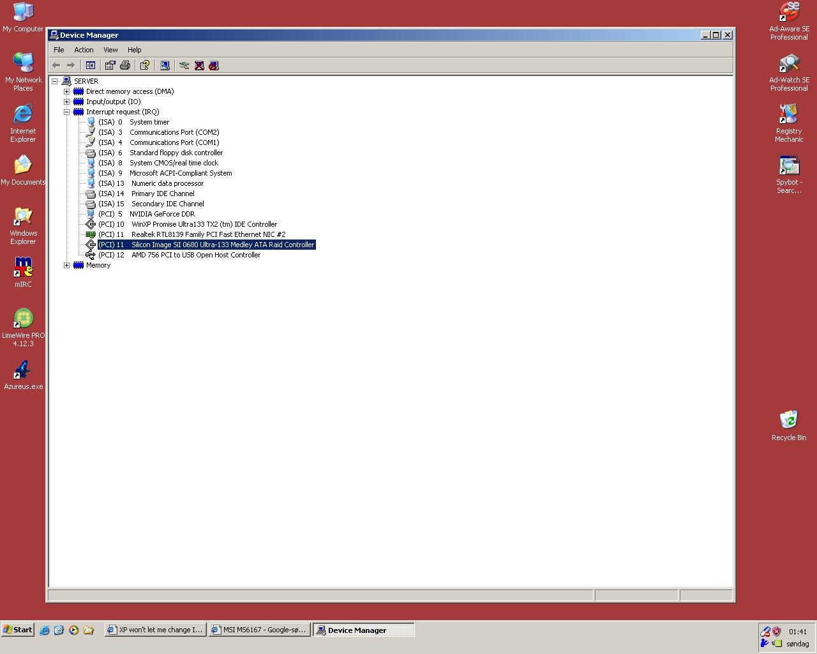Switch to "XP won't let me change I..." taskbar window
817x654 pixels.
(155, 630)
